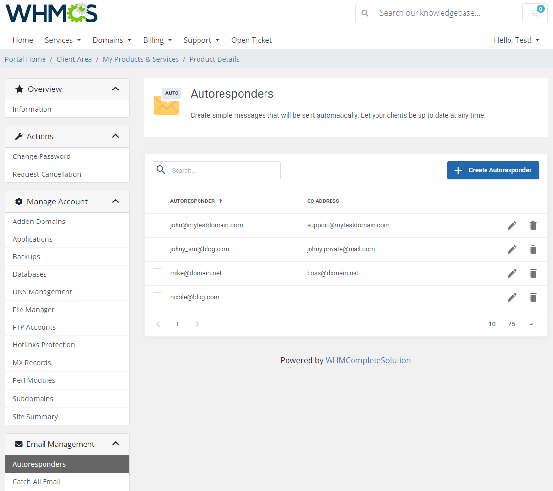Check the checkbox beside mike@domain.net
Image resolution: width=553 pixels, height=491 pixels.
click(x=157, y=273)
